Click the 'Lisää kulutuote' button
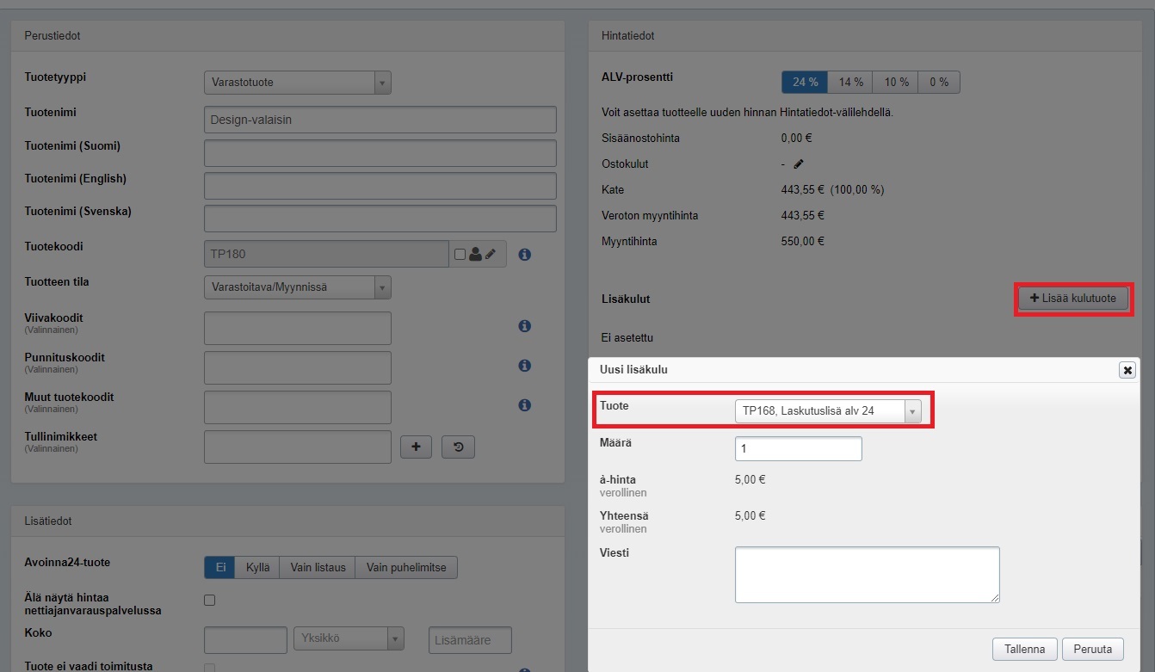Image resolution: width=1155 pixels, height=672 pixels. (1072, 299)
